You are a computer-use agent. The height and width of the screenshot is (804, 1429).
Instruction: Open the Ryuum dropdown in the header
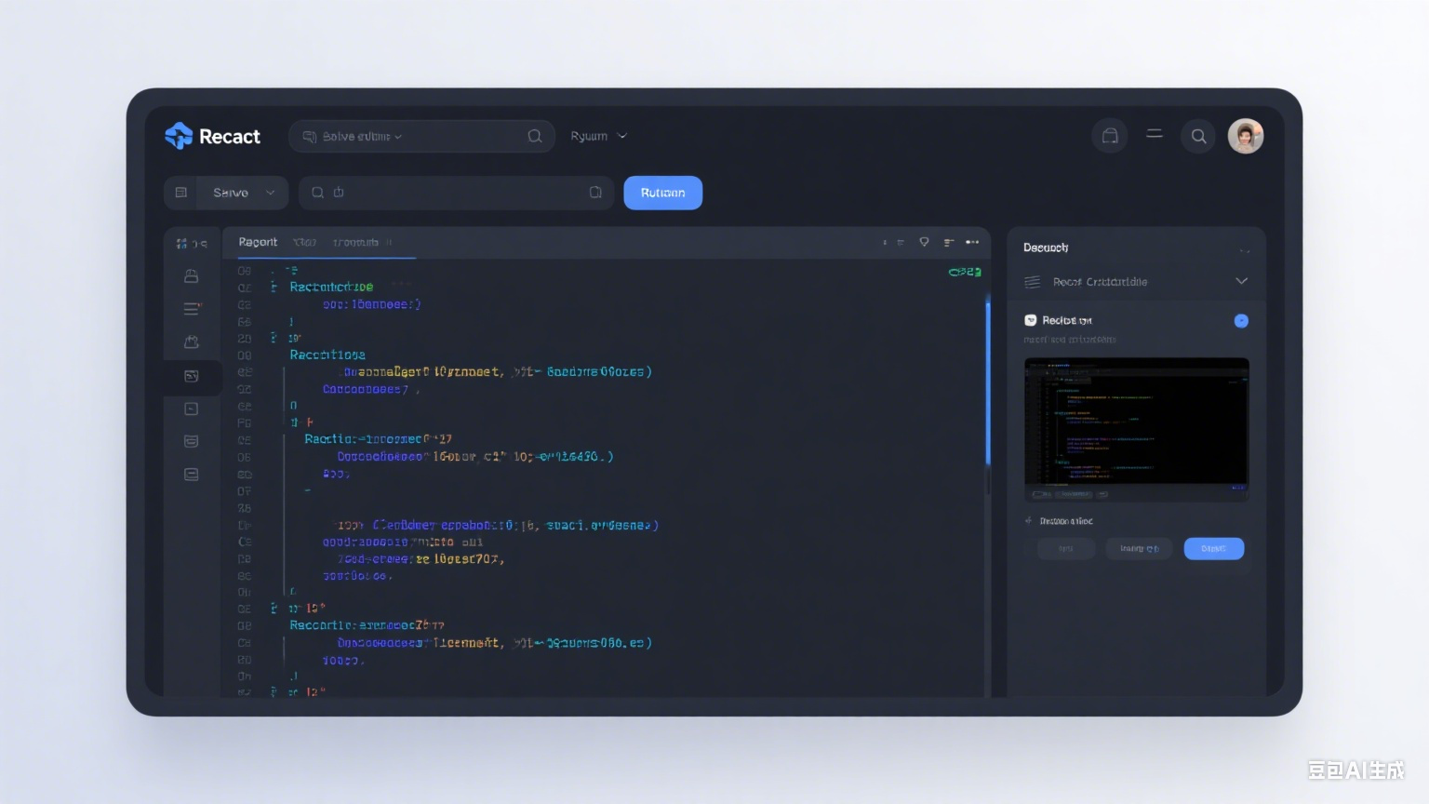598,136
